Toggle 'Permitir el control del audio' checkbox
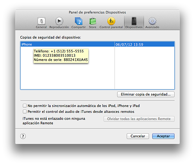Screen dimensions: 195x165 pos(25,111)
